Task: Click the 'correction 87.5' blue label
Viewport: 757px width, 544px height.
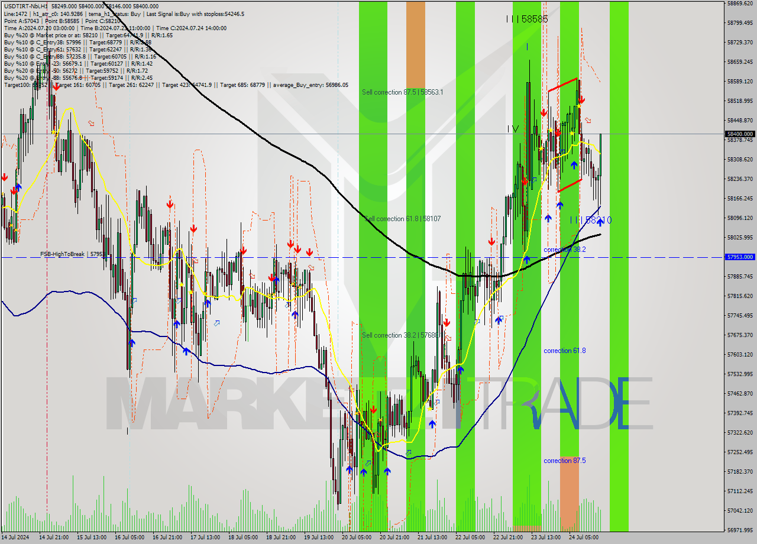Action: coord(565,461)
